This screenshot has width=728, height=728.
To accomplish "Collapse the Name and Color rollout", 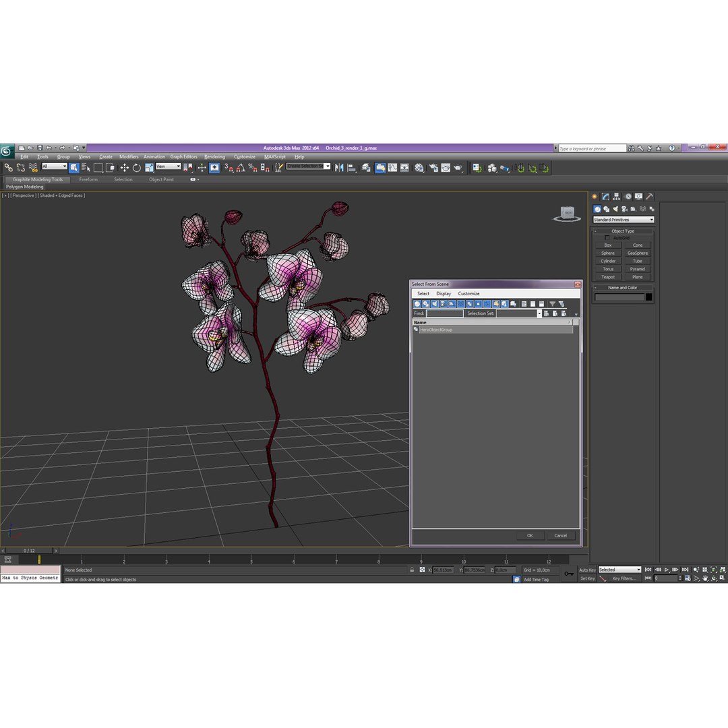I will tap(622, 287).
